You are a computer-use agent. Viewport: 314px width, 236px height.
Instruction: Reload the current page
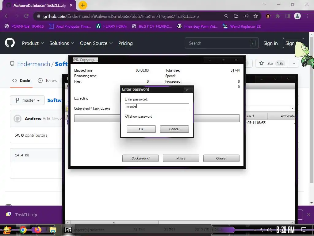[x=26, y=16]
